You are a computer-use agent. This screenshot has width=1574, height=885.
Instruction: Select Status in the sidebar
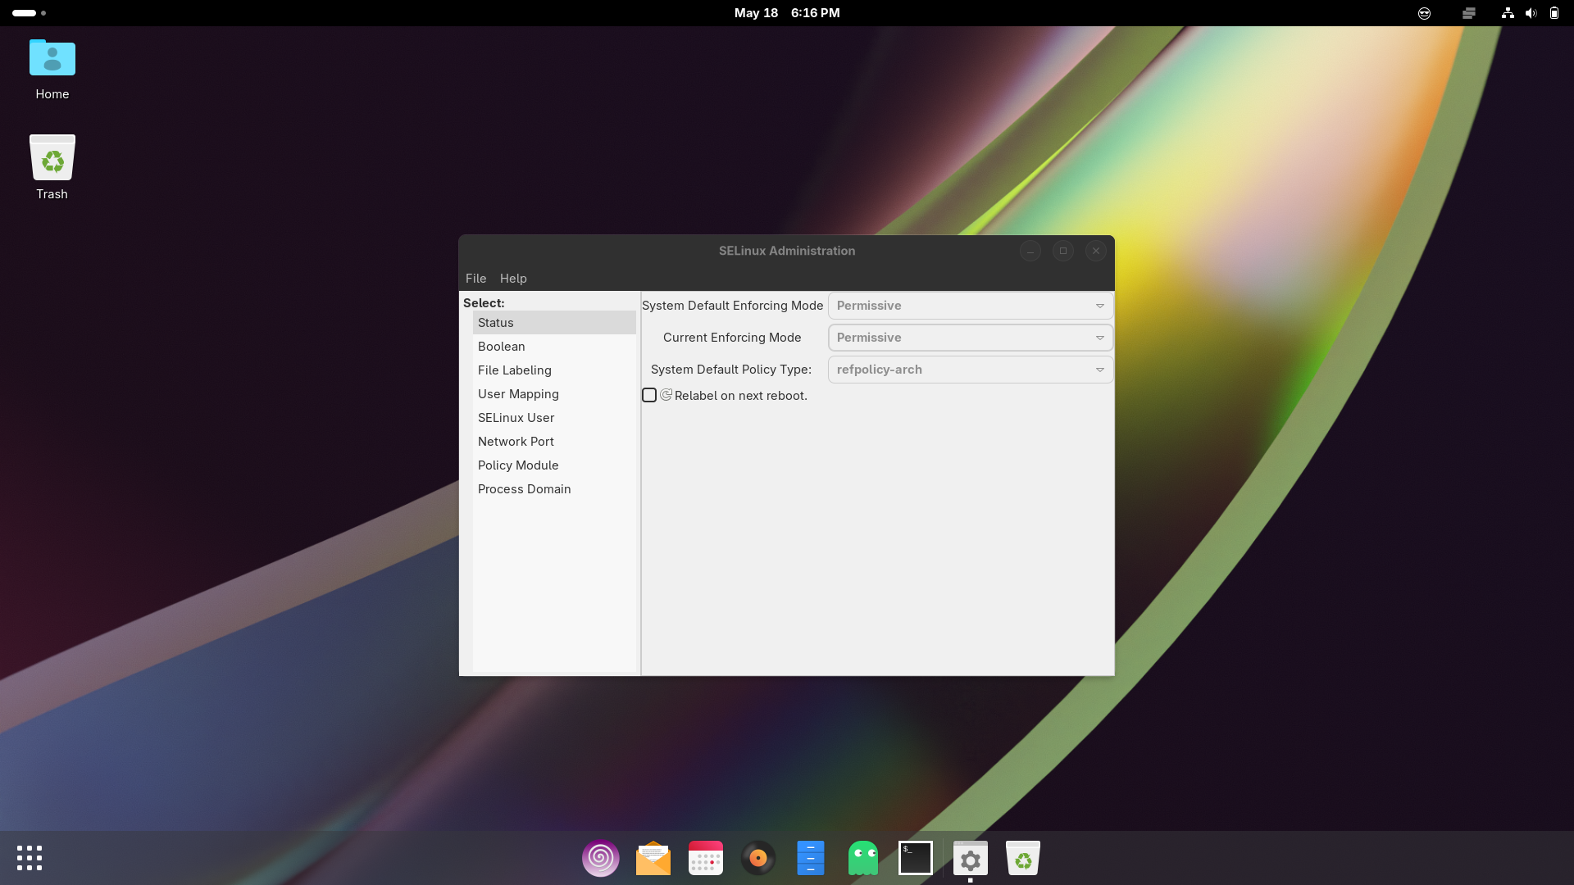[x=554, y=323]
